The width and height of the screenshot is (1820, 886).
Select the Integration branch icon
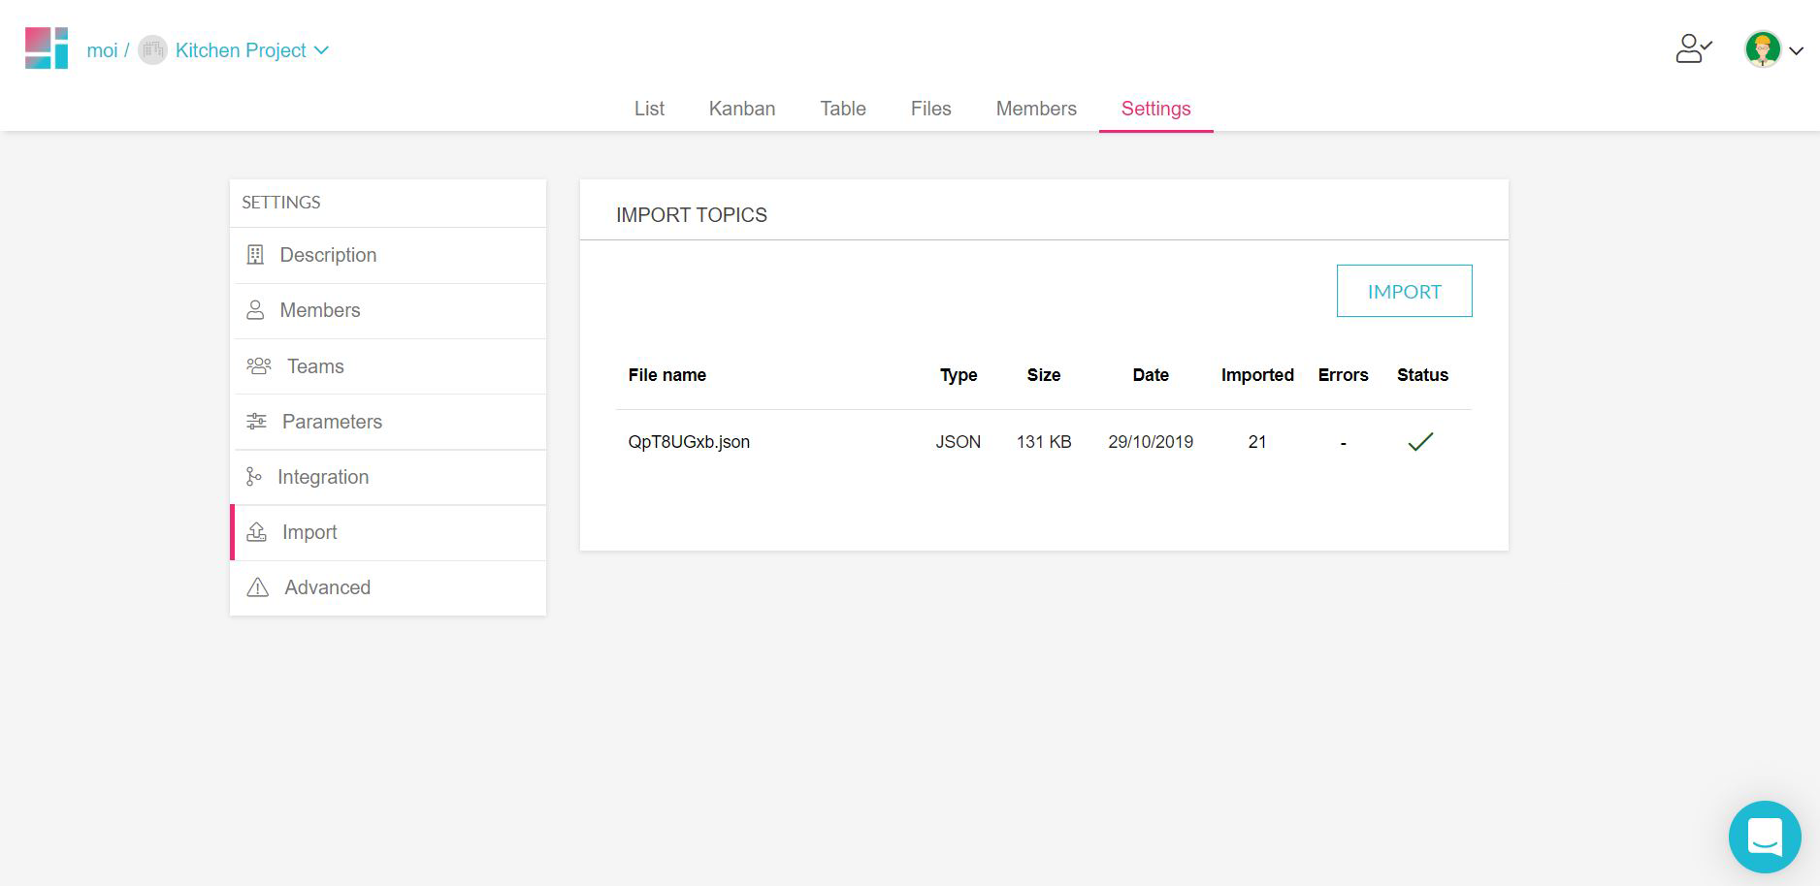[x=255, y=476]
